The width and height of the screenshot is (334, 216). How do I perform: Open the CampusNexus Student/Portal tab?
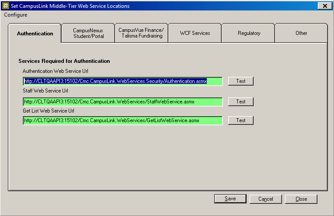(x=88, y=33)
